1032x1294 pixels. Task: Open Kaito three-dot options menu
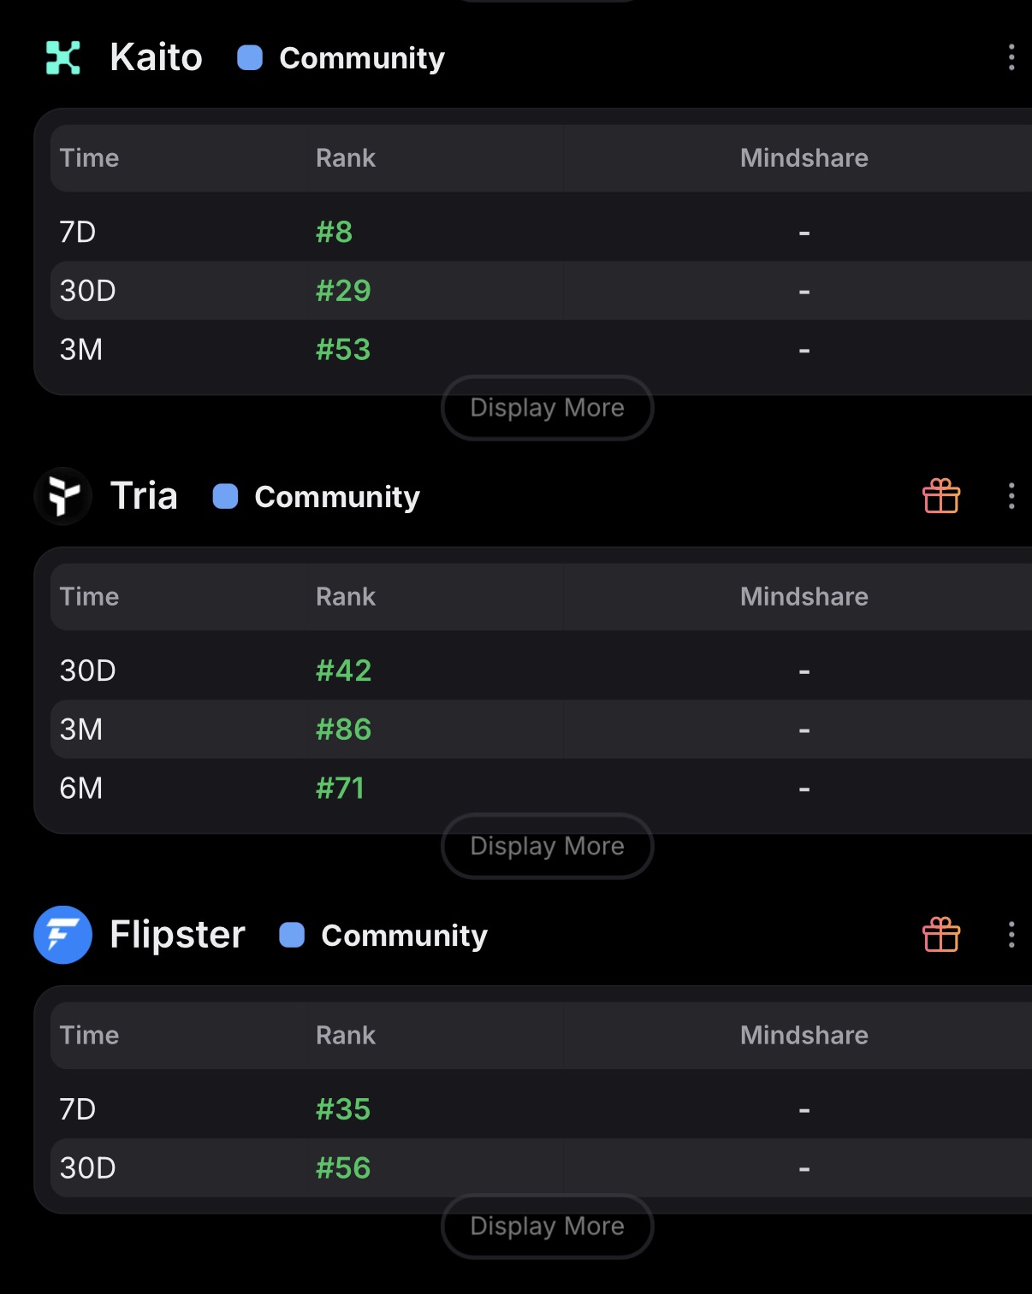click(x=1011, y=57)
